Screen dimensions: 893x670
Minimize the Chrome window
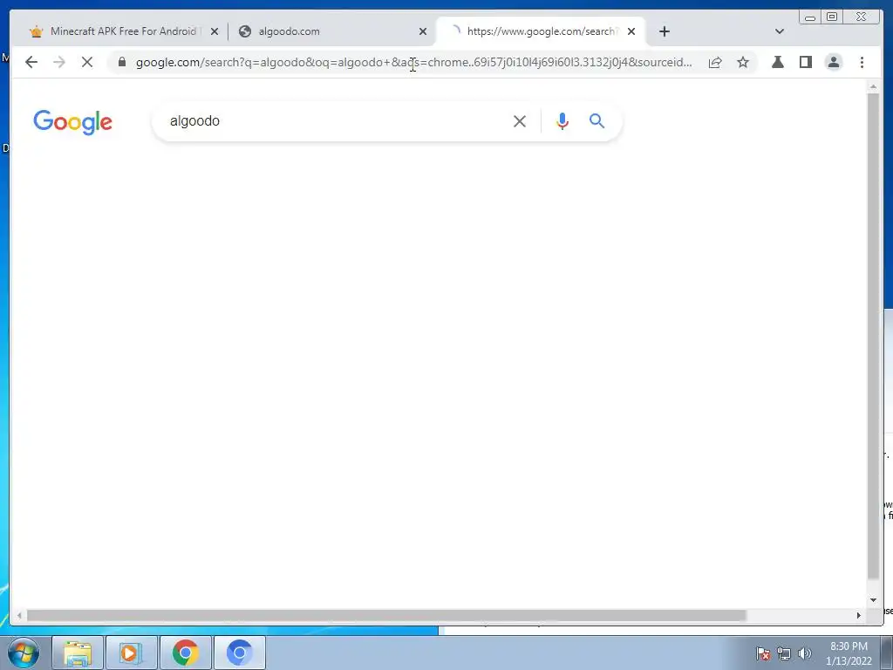[x=810, y=17]
